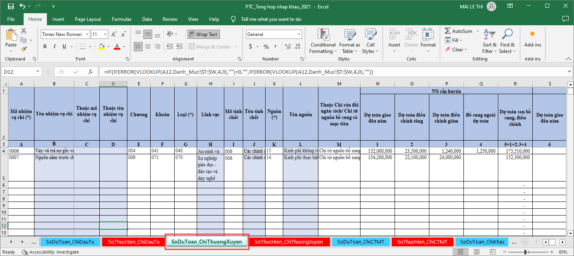Open the number format General dropdown

pos(299,34)
